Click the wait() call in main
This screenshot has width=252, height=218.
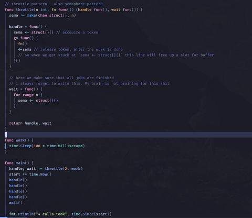click(x=16, y=203)
